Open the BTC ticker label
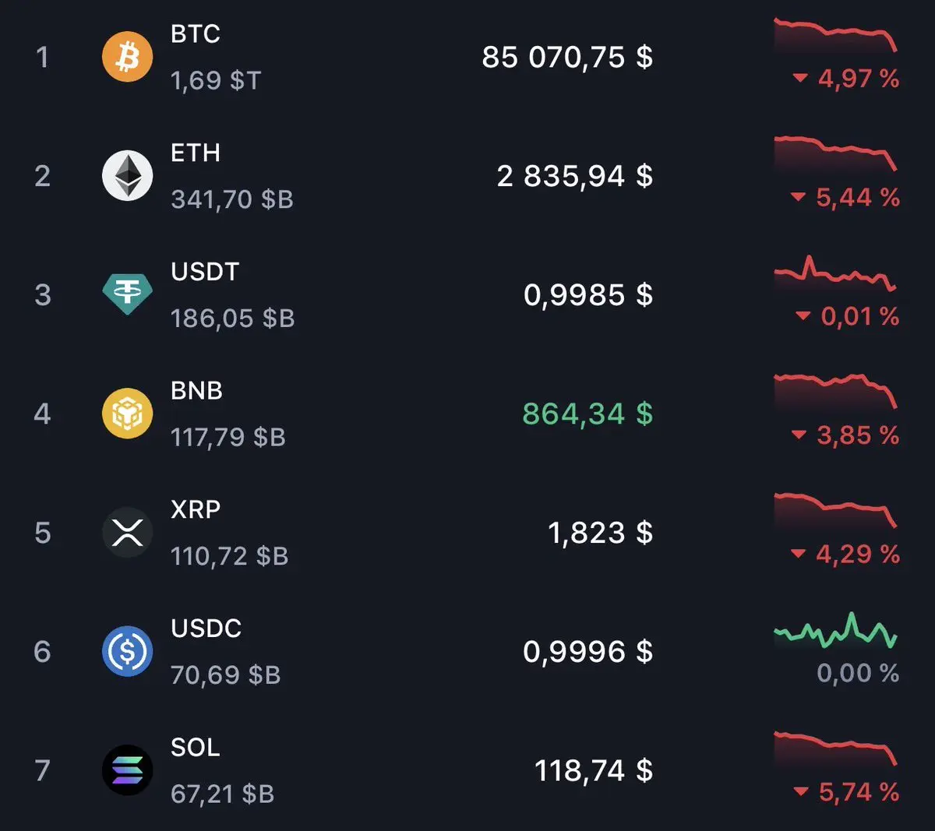This screenshot has height=831, width=935. click(x=196, y=34)
